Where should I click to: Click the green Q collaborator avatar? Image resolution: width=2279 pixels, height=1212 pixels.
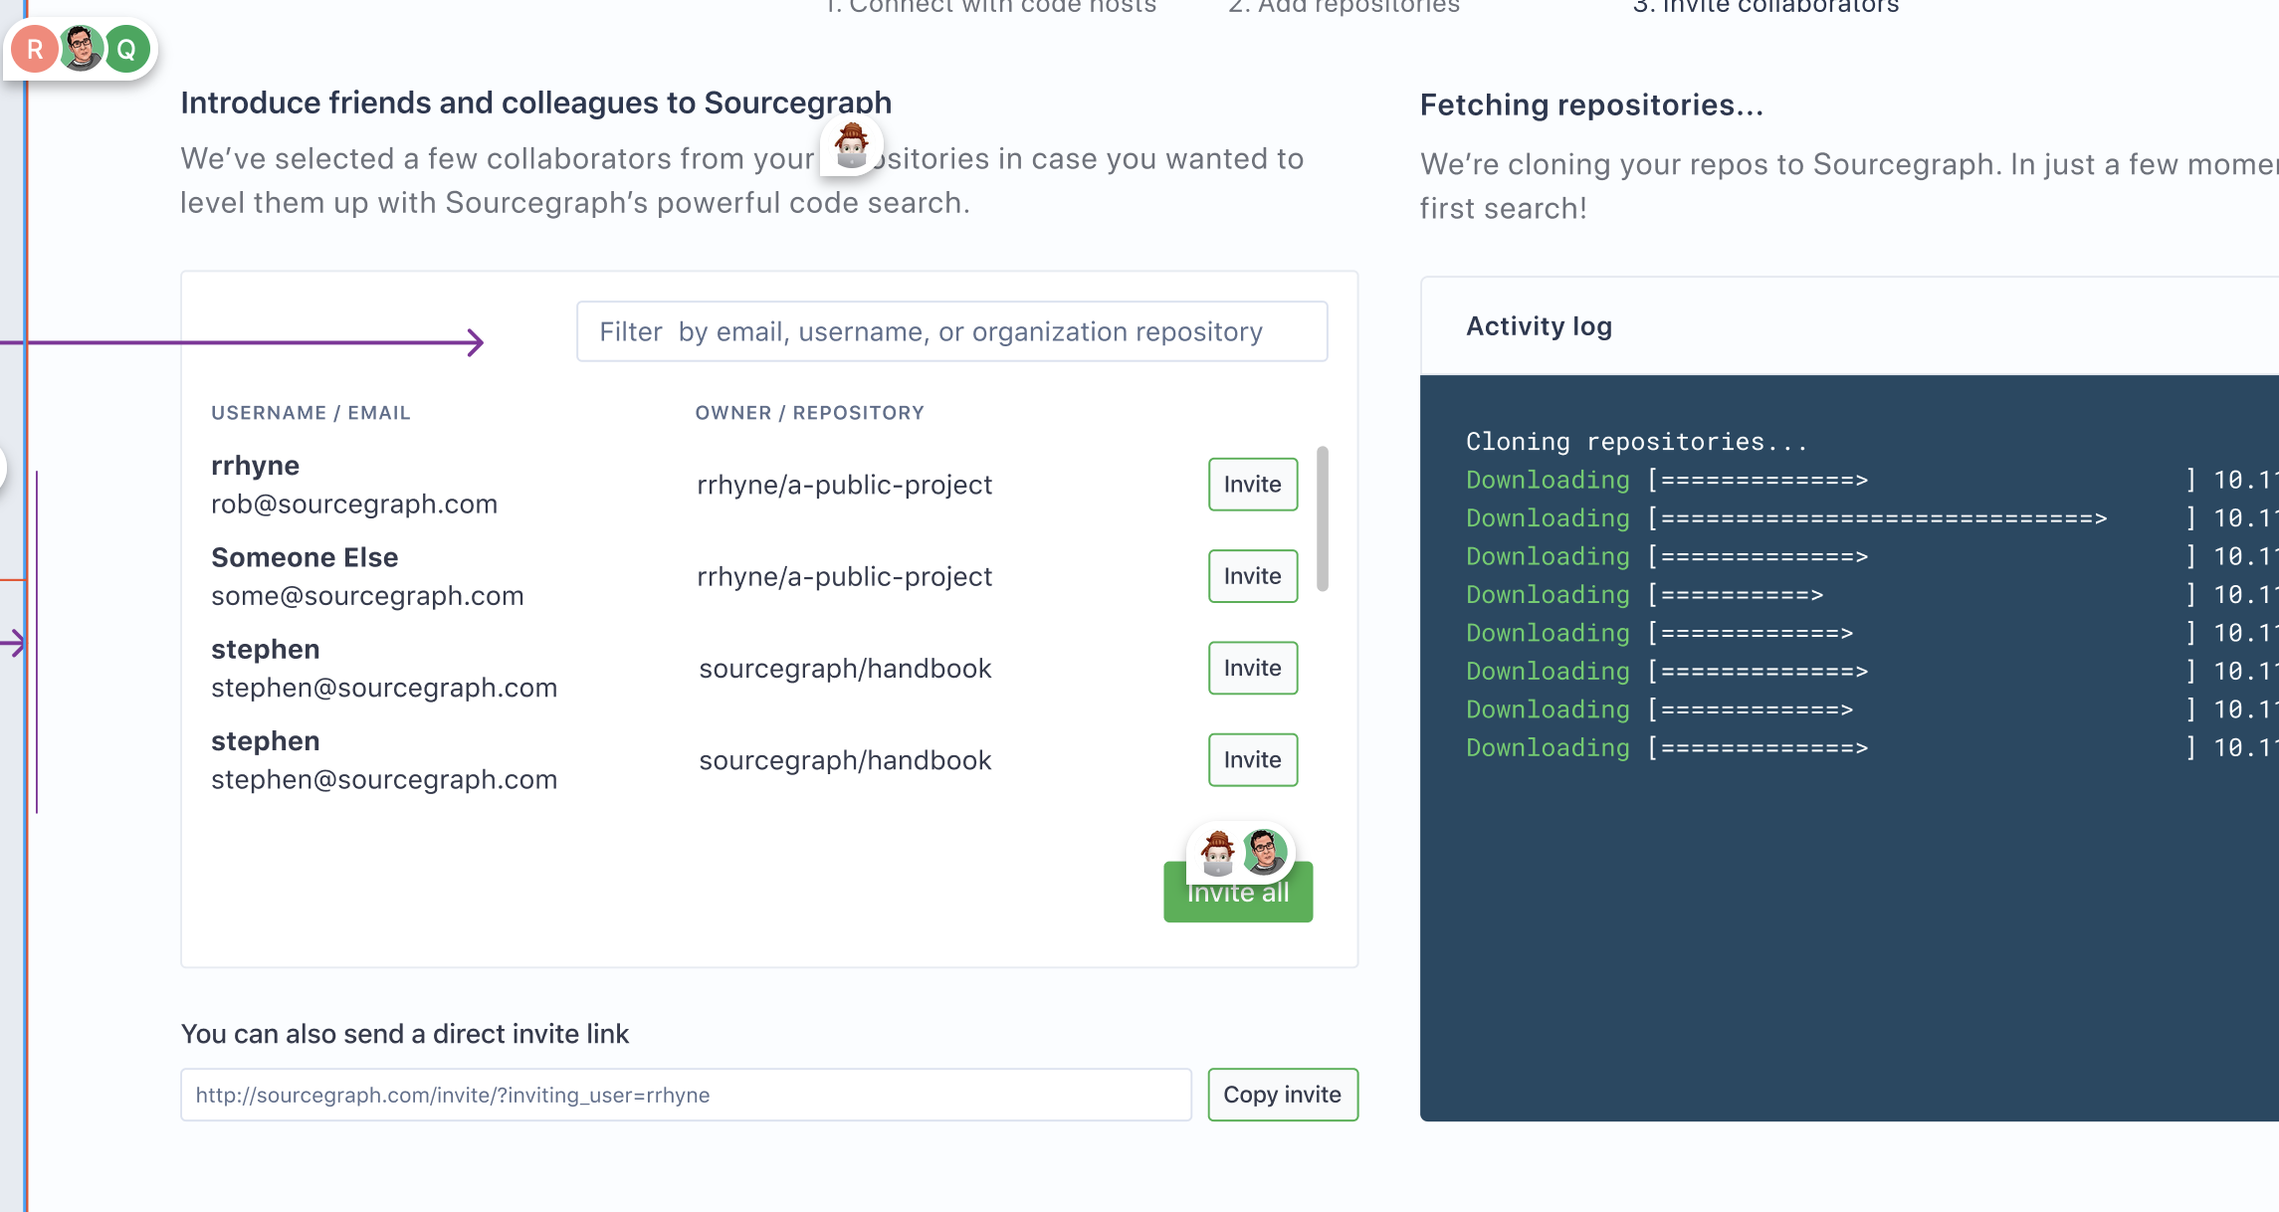coord(126,49)
